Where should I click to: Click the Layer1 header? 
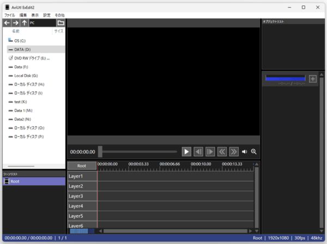coord(82,176)
